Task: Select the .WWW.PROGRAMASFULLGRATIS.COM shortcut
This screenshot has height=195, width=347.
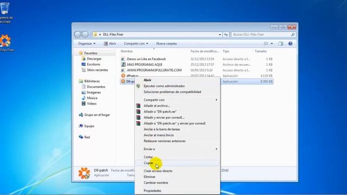Action: click(154, 70)
